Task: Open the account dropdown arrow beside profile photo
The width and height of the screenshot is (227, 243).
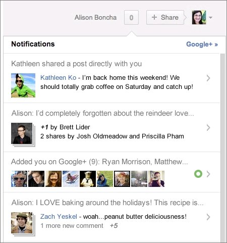Action: click(x=210, y=17)
